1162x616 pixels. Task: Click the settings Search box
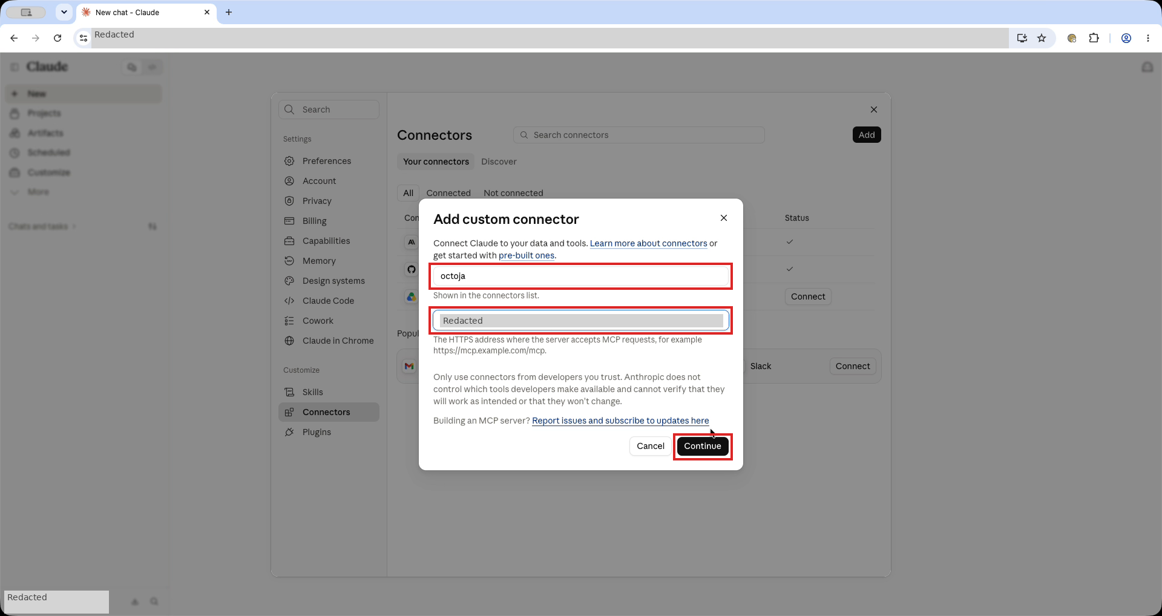(x=329, y=110)
